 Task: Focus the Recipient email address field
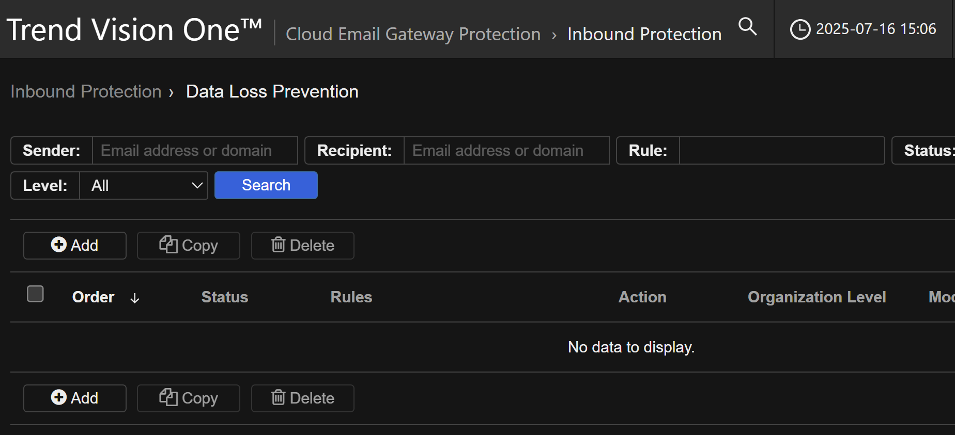tap(506, 151)
